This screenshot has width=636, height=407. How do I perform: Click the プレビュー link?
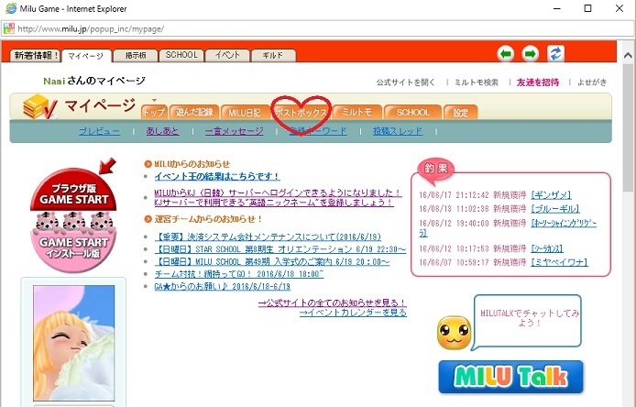[x=99, y=131]
